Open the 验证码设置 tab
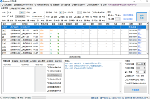This screenshot has height=99, width=150. click(24, 61)
